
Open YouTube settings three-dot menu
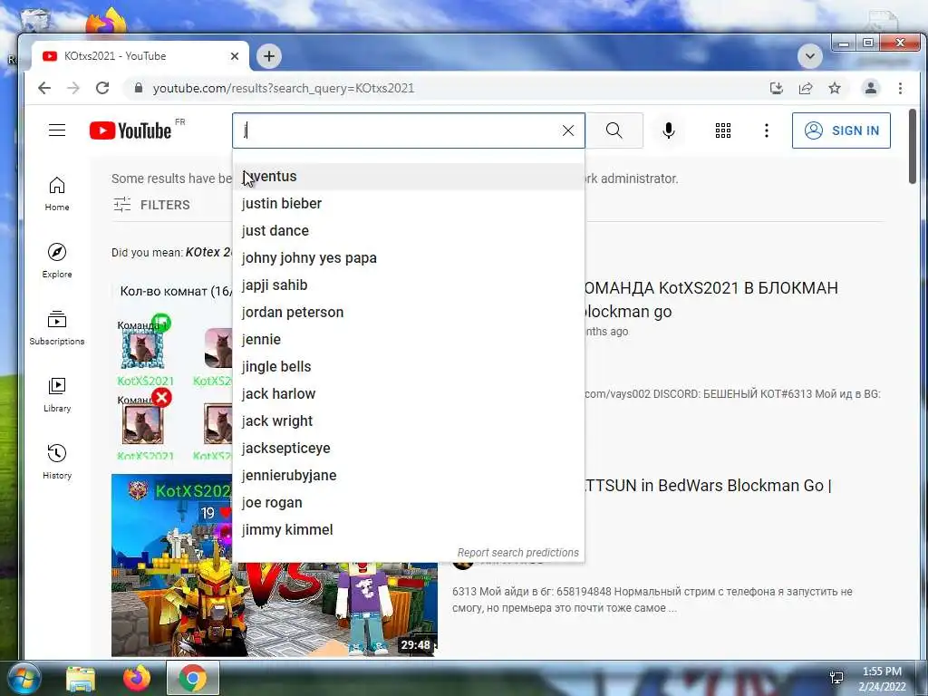point(767,130)
